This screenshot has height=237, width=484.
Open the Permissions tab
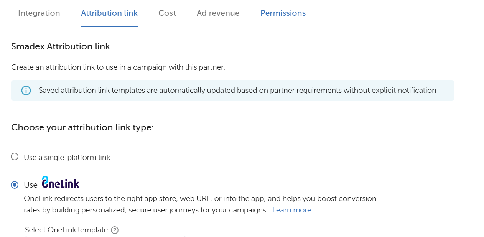click(x=283, y=13)
